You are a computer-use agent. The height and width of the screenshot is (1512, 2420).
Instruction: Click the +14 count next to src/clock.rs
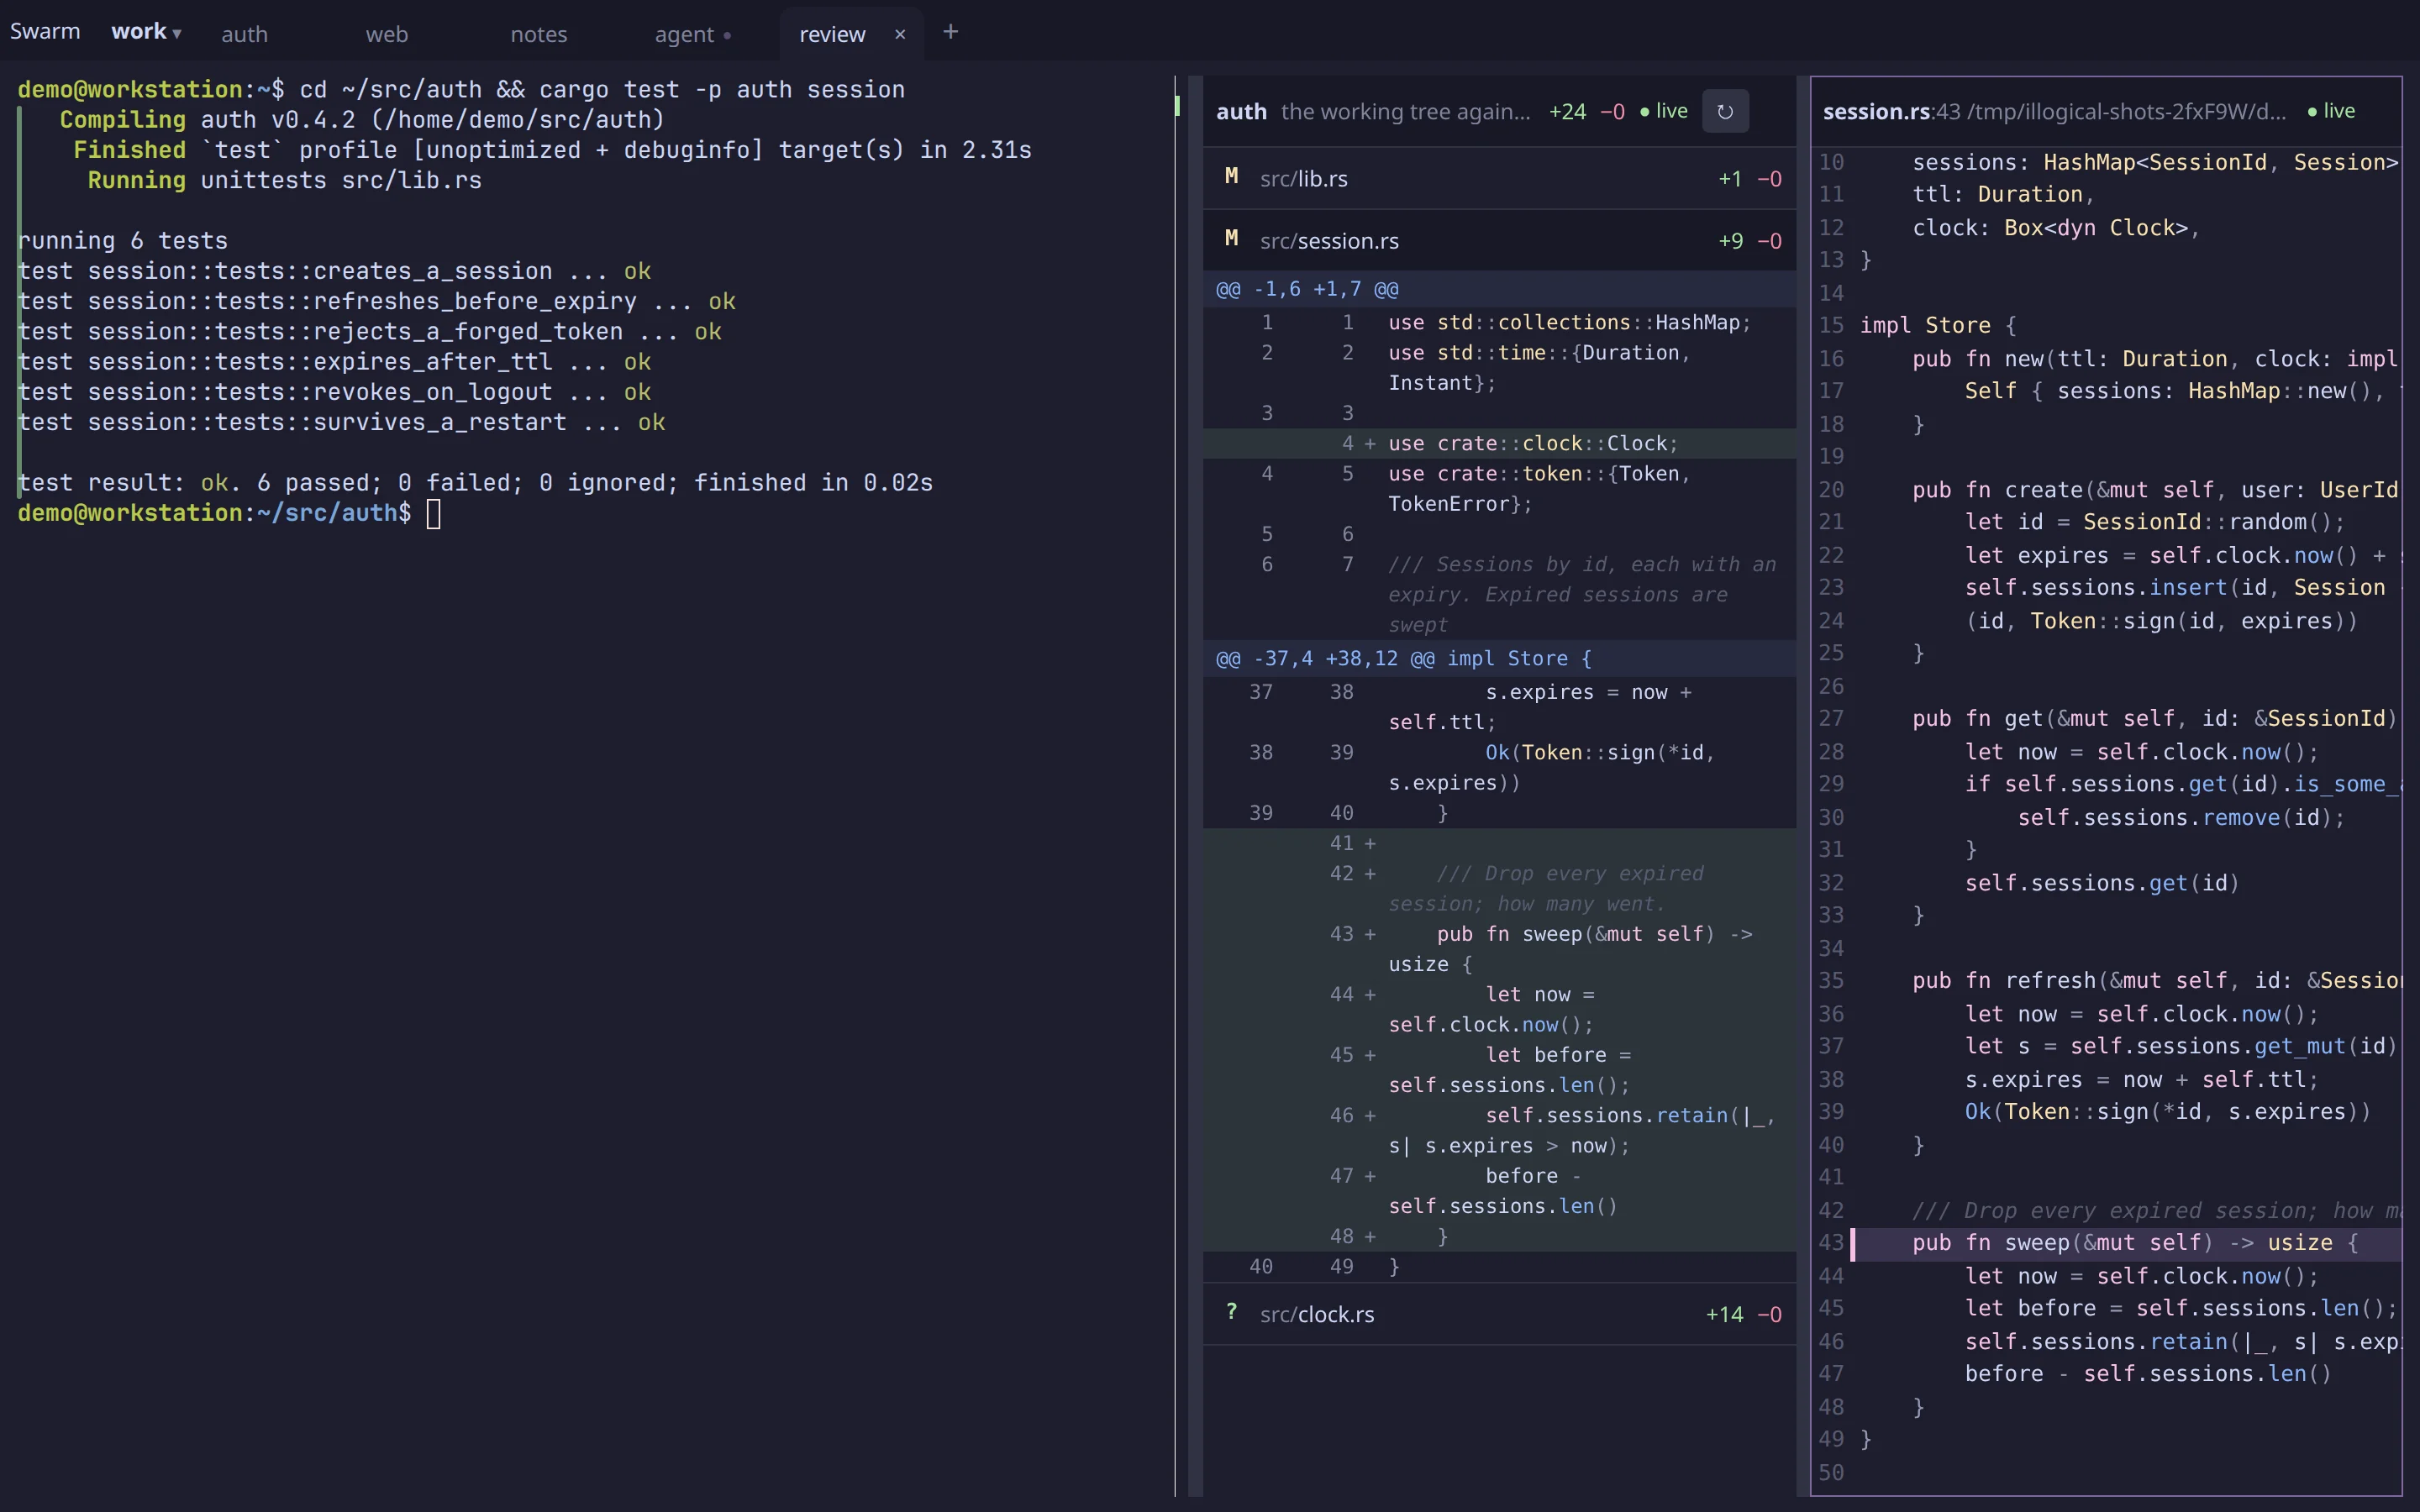tap(1724, 1314)
